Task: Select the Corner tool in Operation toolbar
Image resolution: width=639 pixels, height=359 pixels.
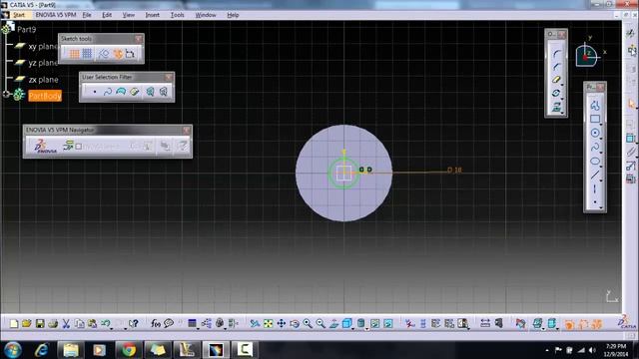Action: tap(556, 53)
